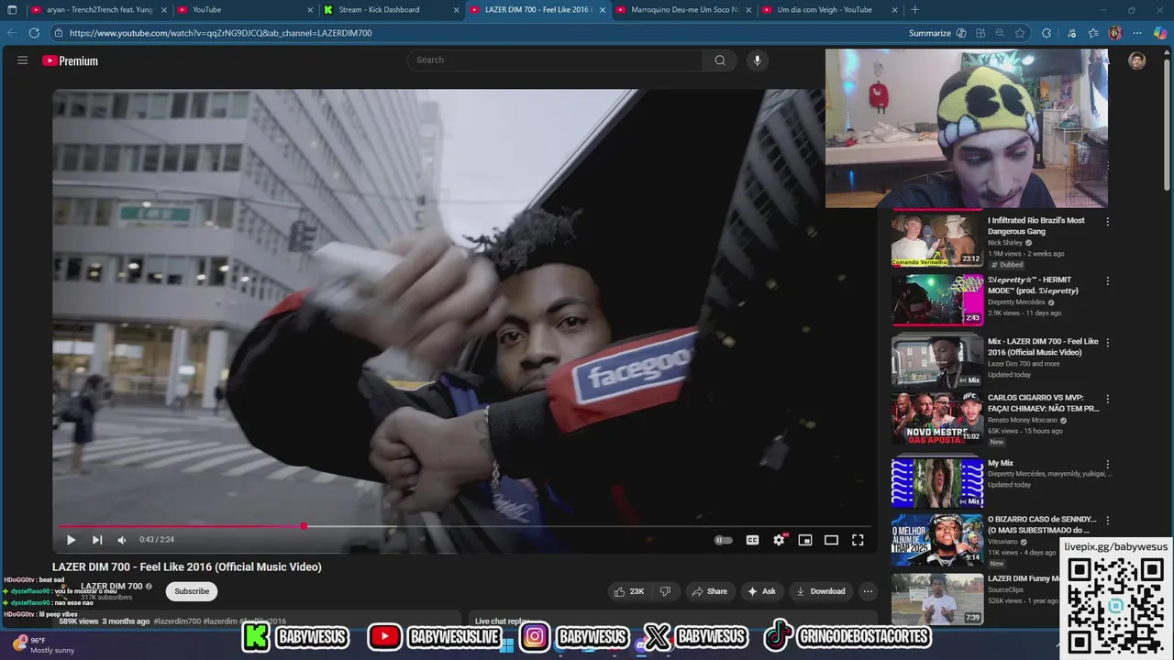Download the video
Screen dimensions: 1174x660
(x=820, y=591)
